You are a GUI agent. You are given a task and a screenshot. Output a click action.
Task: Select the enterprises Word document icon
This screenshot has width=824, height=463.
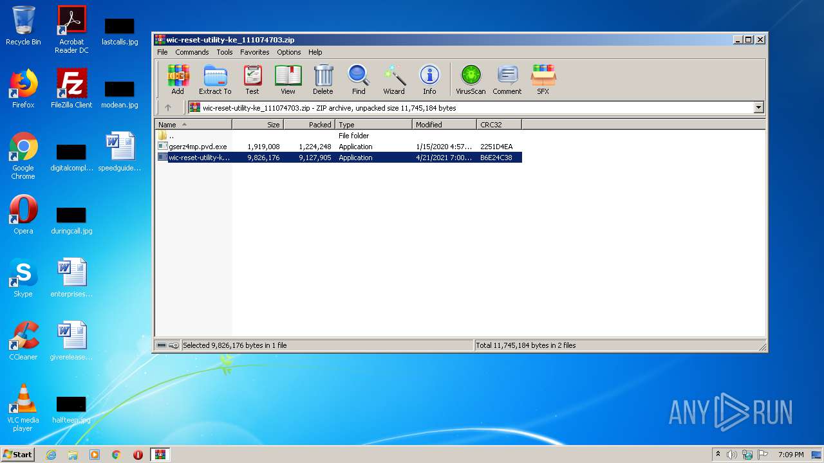pyautogui.click(x=71, y=278)
